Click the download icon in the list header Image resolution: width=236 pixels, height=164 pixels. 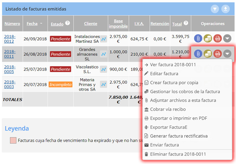[x=226, y=9]
